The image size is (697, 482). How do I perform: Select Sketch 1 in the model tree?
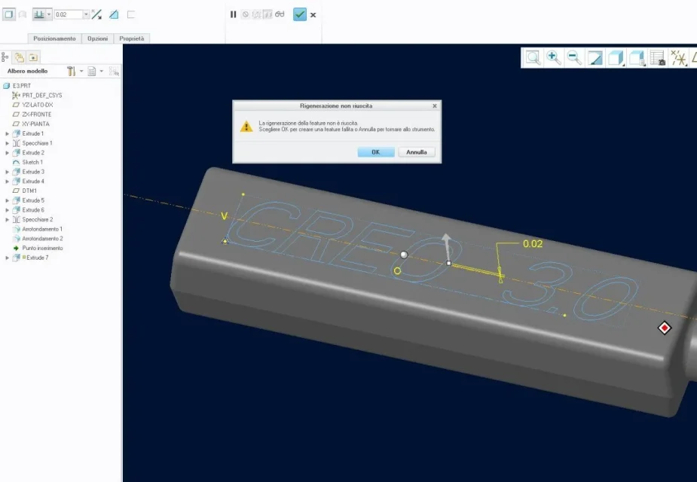32,162
